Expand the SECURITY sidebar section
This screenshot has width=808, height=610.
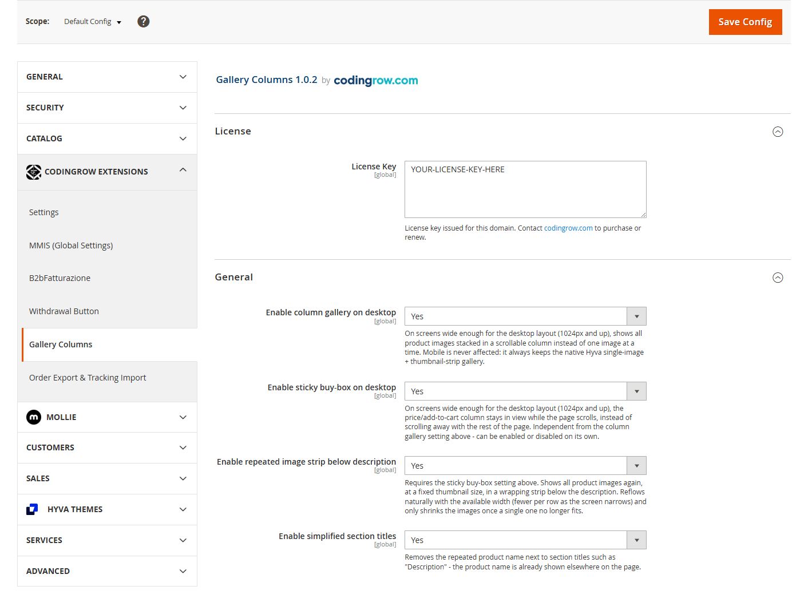pos(107,108)
